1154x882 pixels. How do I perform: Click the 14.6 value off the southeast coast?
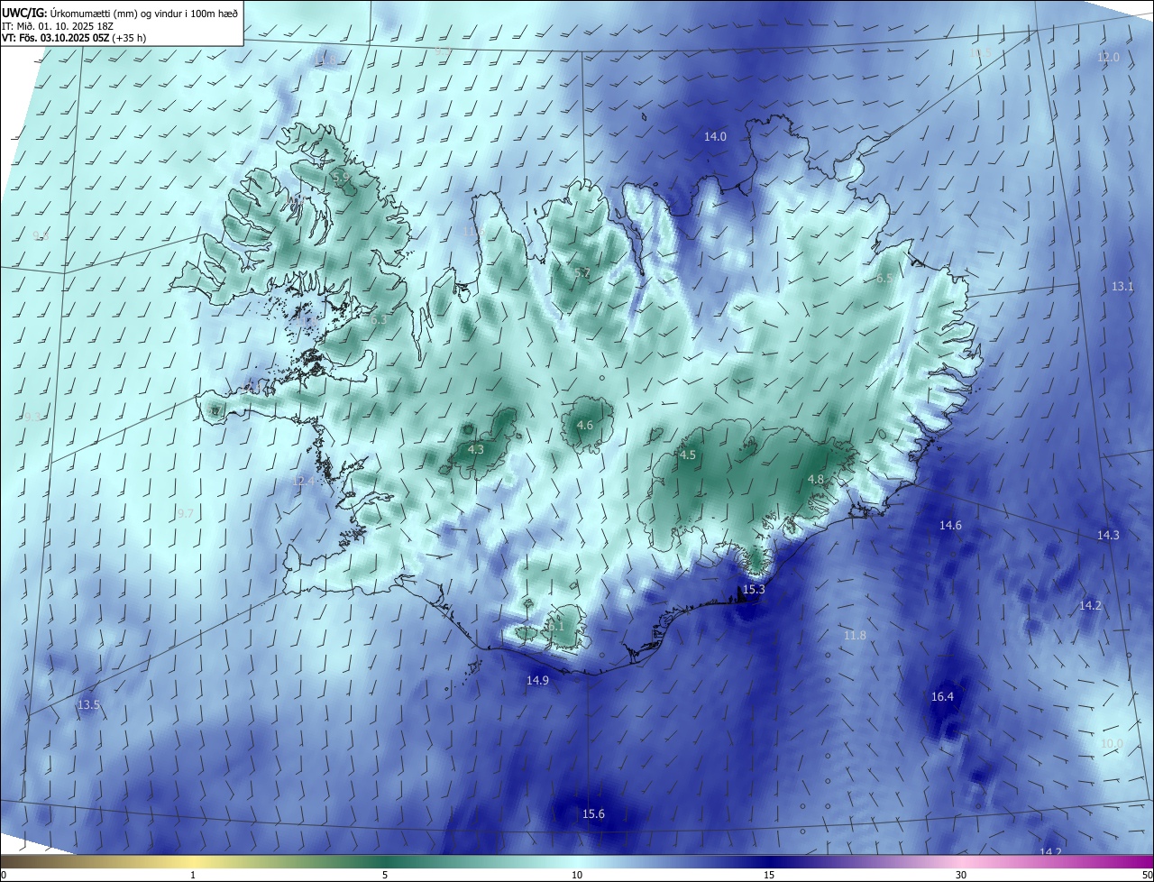pyautogui.click(x=950, y=525)
